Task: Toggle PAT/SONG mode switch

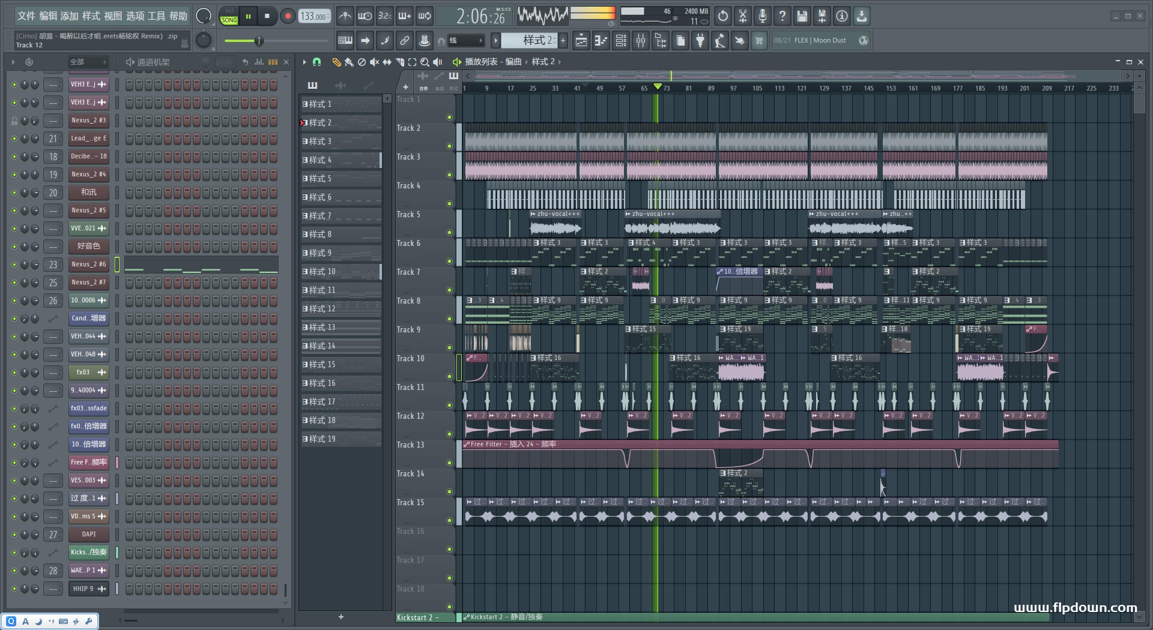Action: pyautogui.click(x=229, y=16)
